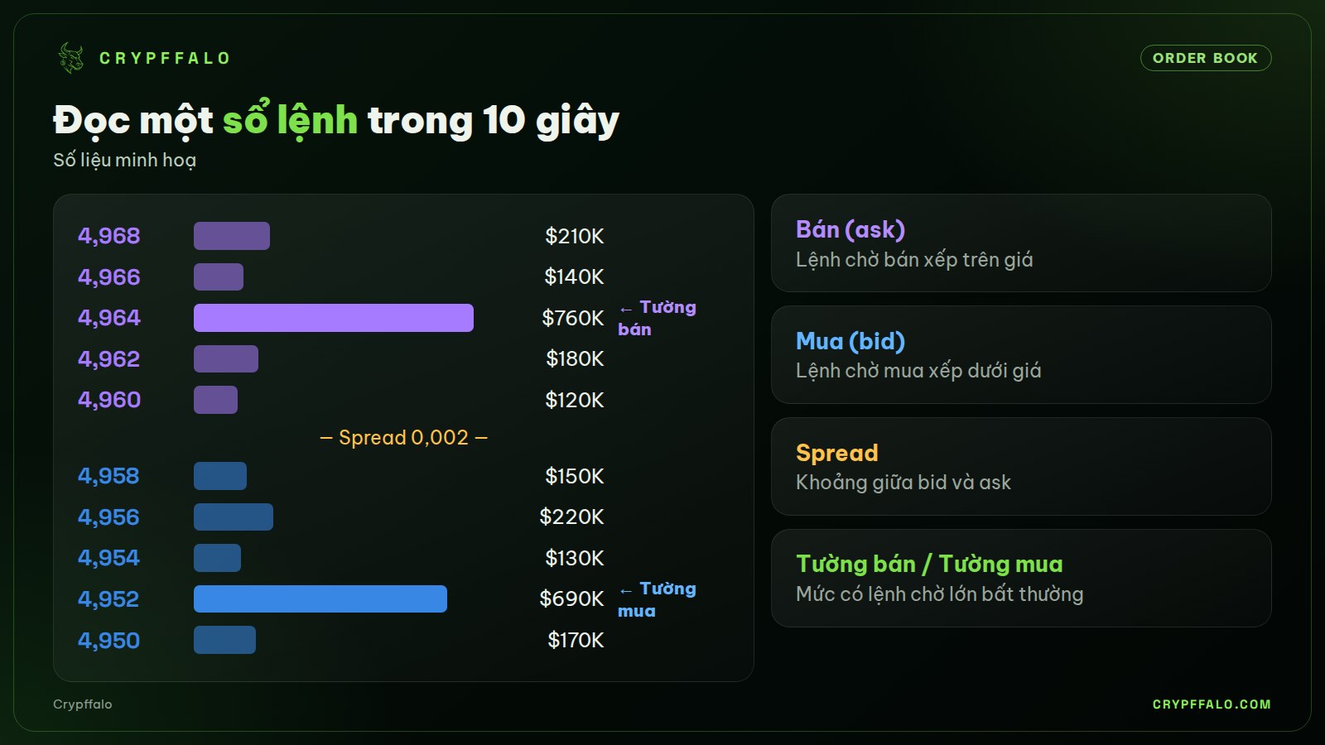Open the Tường bán / Tường mua card
Image resolution: width=1325 pixels, height=745 pixels.
tap(1021, 579)
